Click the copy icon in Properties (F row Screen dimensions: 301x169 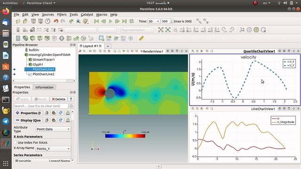(x=47, y=113)
